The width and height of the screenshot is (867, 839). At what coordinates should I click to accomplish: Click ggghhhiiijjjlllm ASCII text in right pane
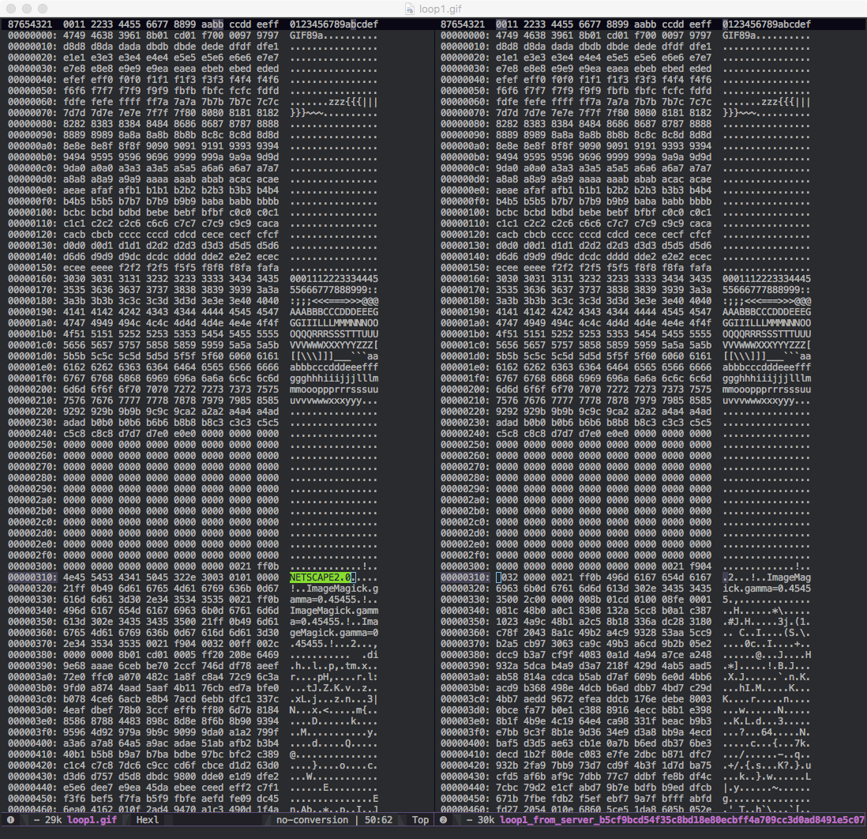767,378
